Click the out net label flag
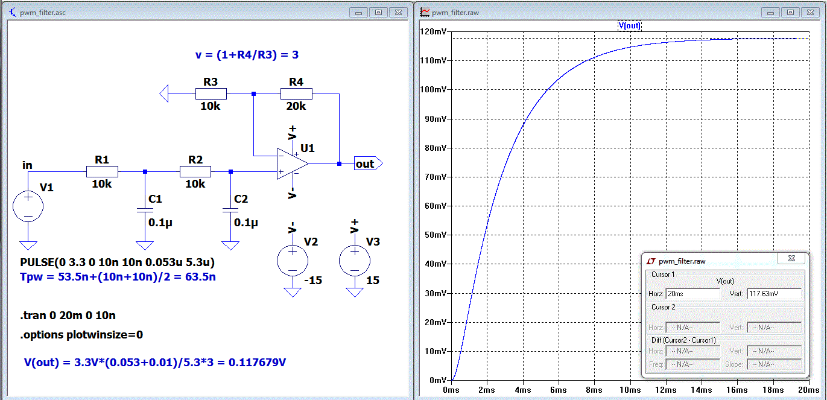Screen dimensions: 827x400 (x=368, y=163)
